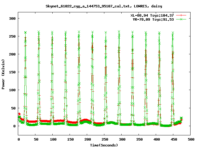Click the plot title 'Skynet_61022_cyg_a' text
This screenshot has height=148, width=197.
point(98,6)
